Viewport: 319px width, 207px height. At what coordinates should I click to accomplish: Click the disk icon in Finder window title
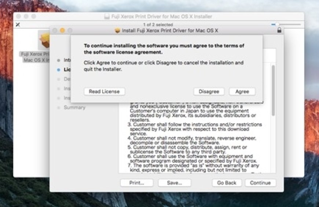tap(107, 17)
